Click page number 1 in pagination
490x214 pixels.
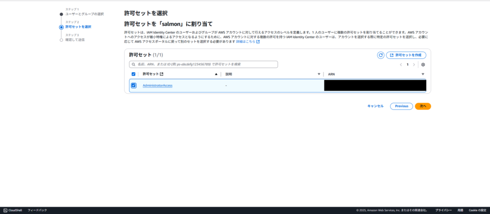tap(408, 64)
